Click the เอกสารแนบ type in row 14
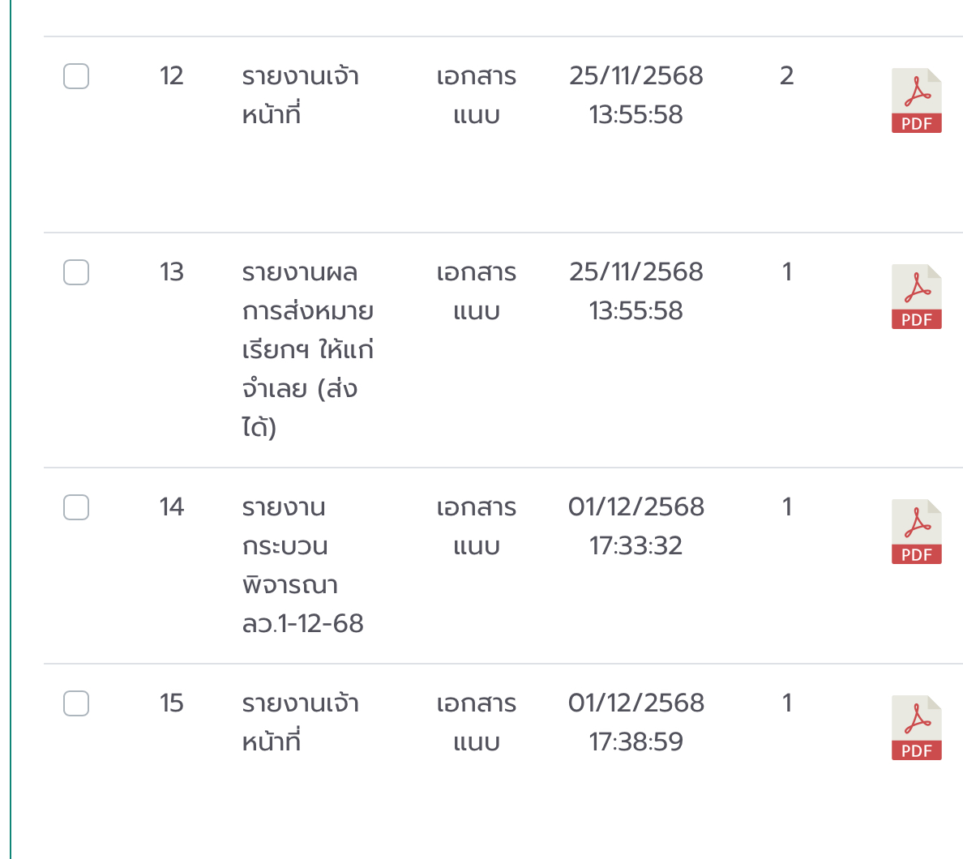The height and width of the screenshot is (859, 963). [x=476, y=526]
